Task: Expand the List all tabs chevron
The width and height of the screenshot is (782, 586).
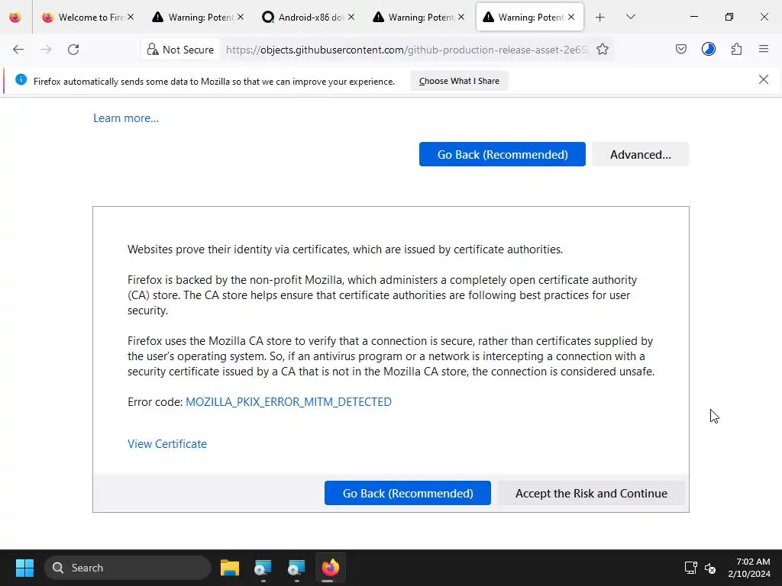Action: [630, 17]
